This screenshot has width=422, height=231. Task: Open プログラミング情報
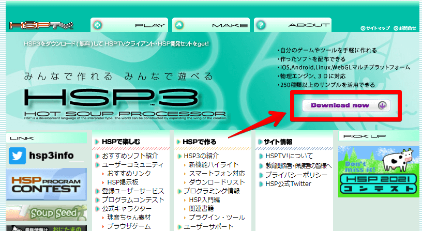coord(212,191)
